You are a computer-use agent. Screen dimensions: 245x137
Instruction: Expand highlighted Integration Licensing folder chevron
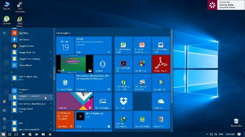(x=51, y=96)
